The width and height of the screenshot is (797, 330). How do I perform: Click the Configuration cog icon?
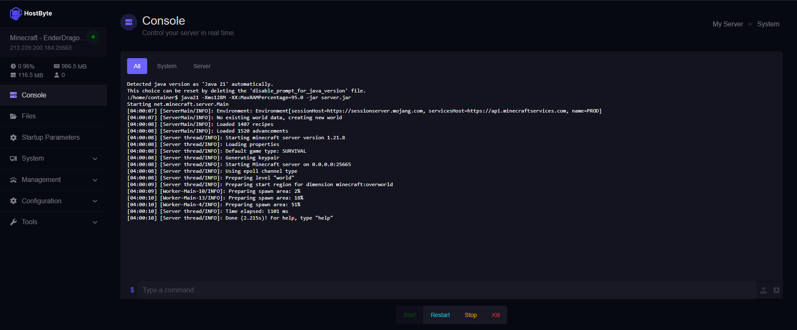13,201
